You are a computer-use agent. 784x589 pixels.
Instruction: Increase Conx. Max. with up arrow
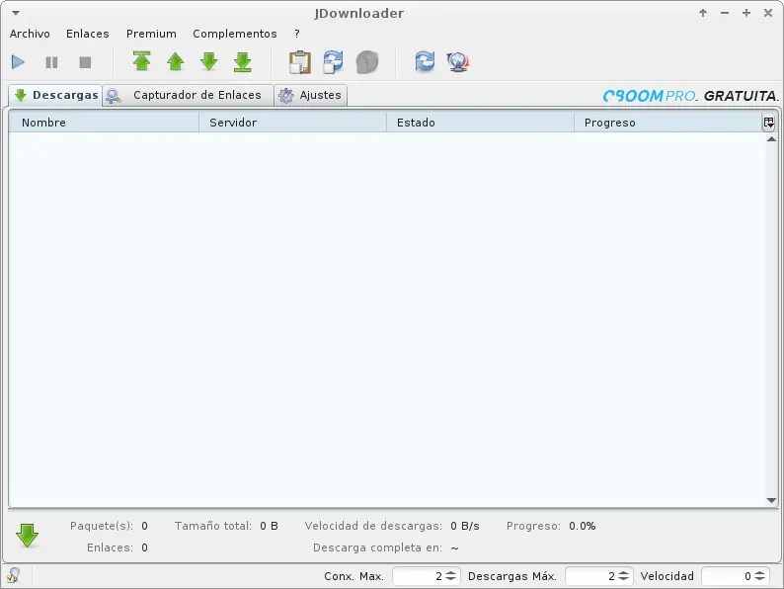click(x=450, y=573)
